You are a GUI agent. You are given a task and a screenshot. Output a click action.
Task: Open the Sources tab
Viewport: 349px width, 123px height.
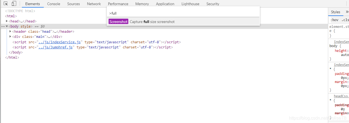(x=73, y=4)
